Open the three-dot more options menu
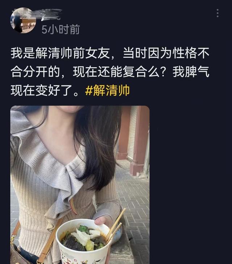This screenshot has width=232, height=264. 217,13
